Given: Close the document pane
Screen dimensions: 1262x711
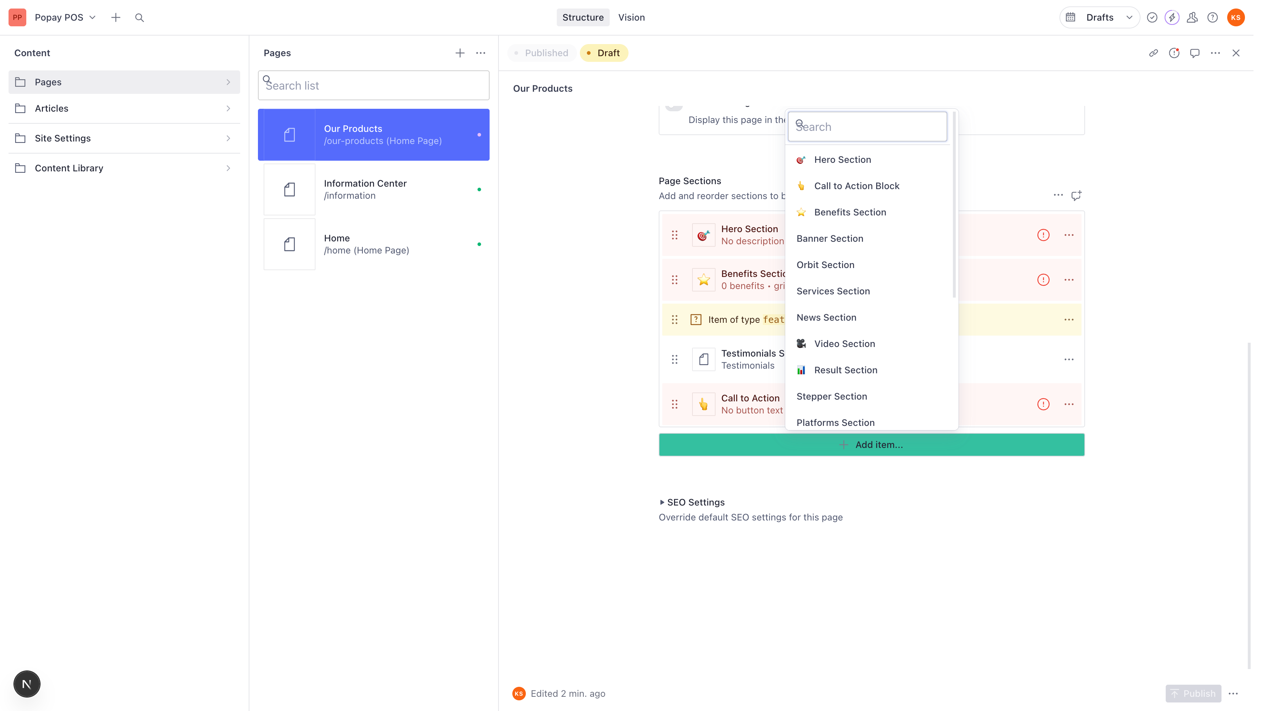Looking at the screenshot, I should (x=1236, y=53).
